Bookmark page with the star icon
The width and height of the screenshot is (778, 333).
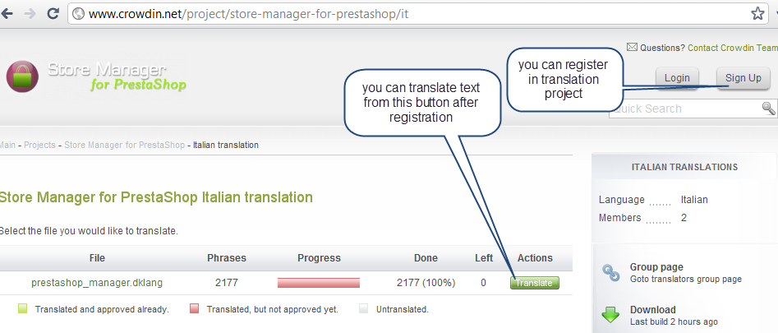point(757,14)
